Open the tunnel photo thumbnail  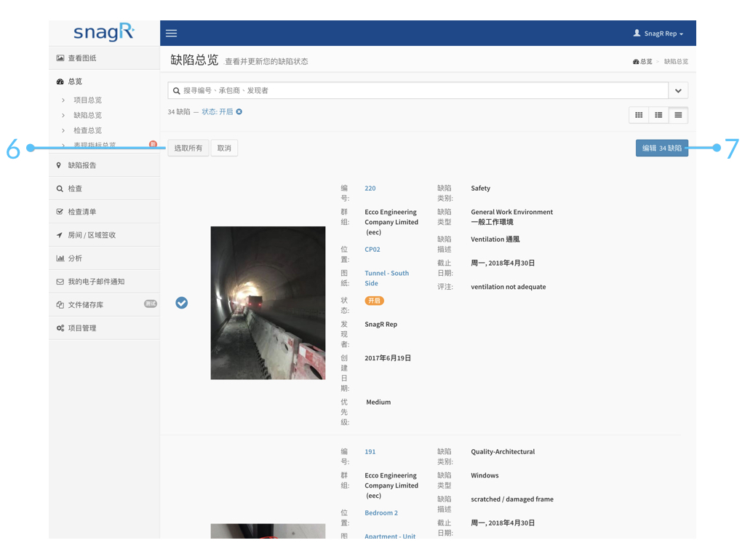268,303
